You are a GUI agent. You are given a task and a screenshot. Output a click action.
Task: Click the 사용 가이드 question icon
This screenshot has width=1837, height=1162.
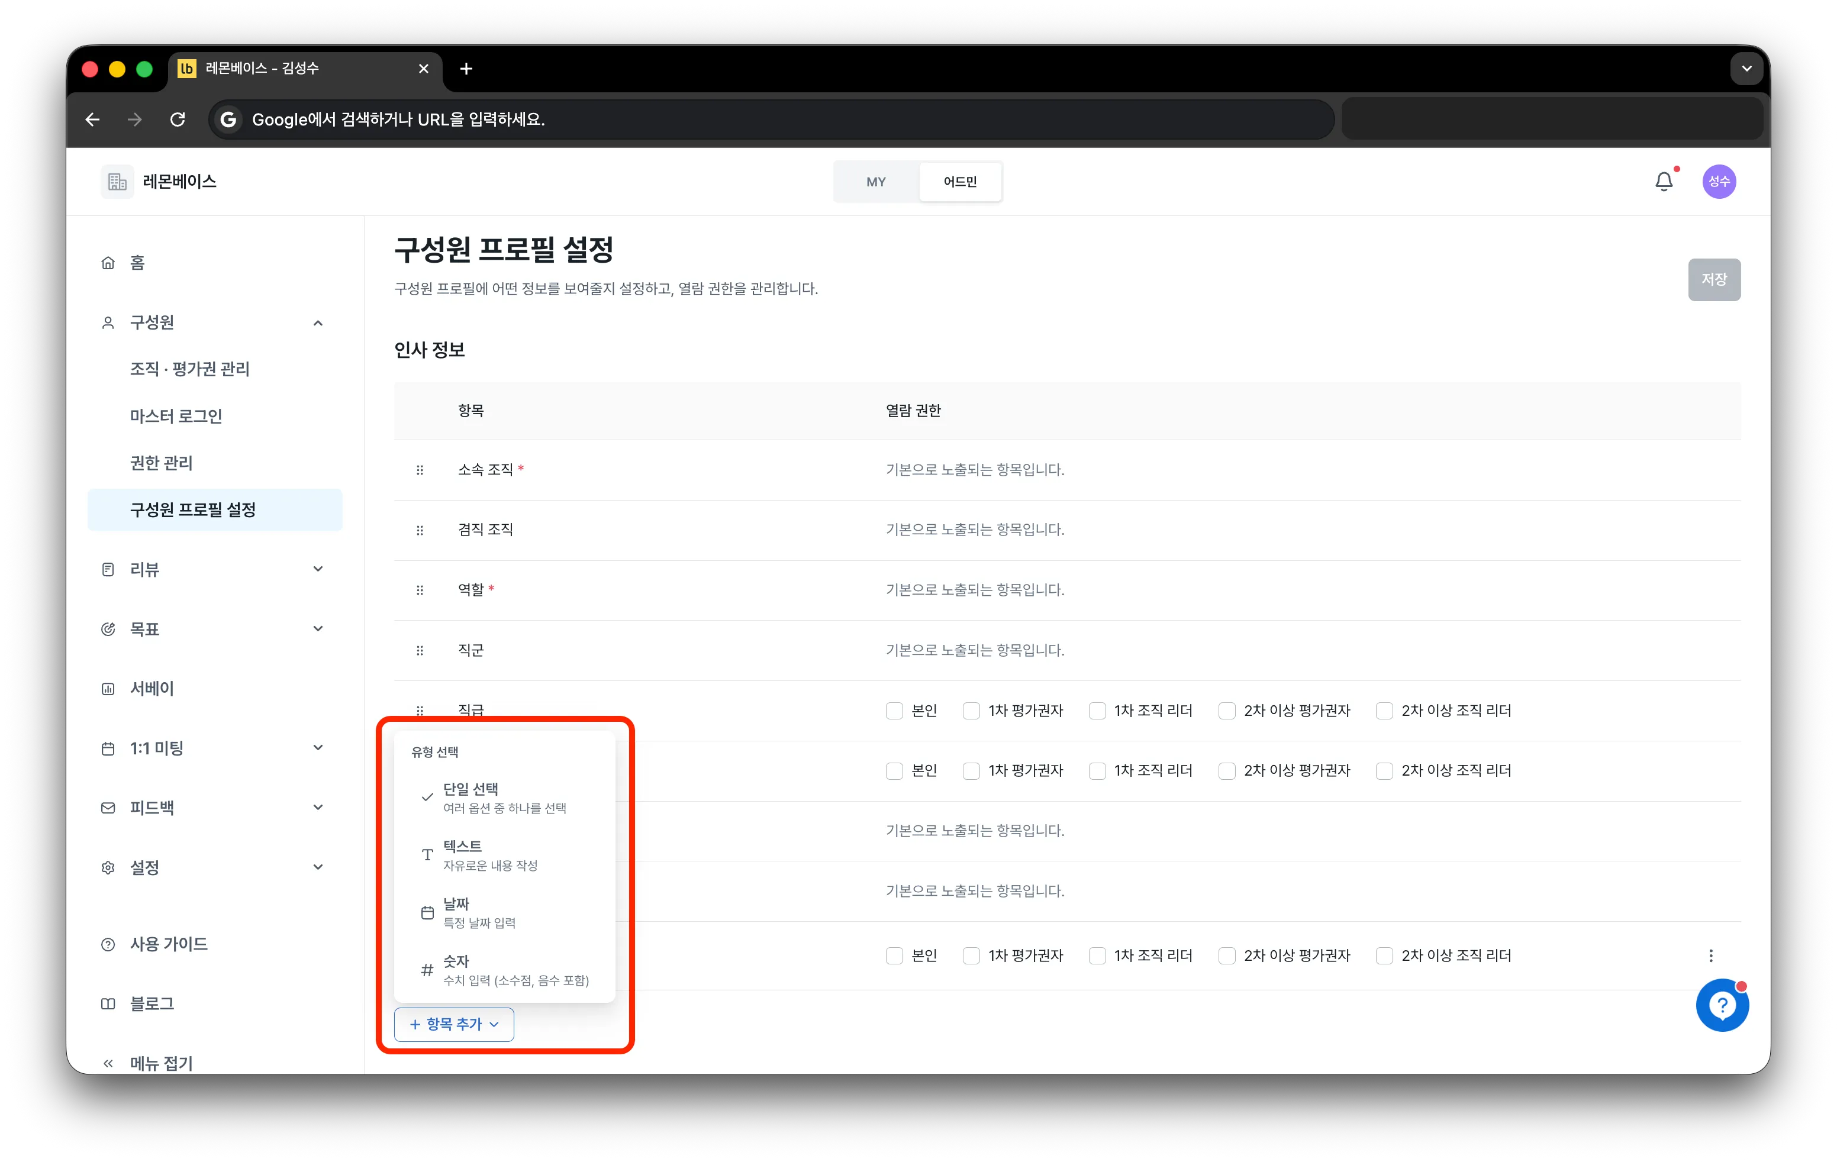(108, 944)
